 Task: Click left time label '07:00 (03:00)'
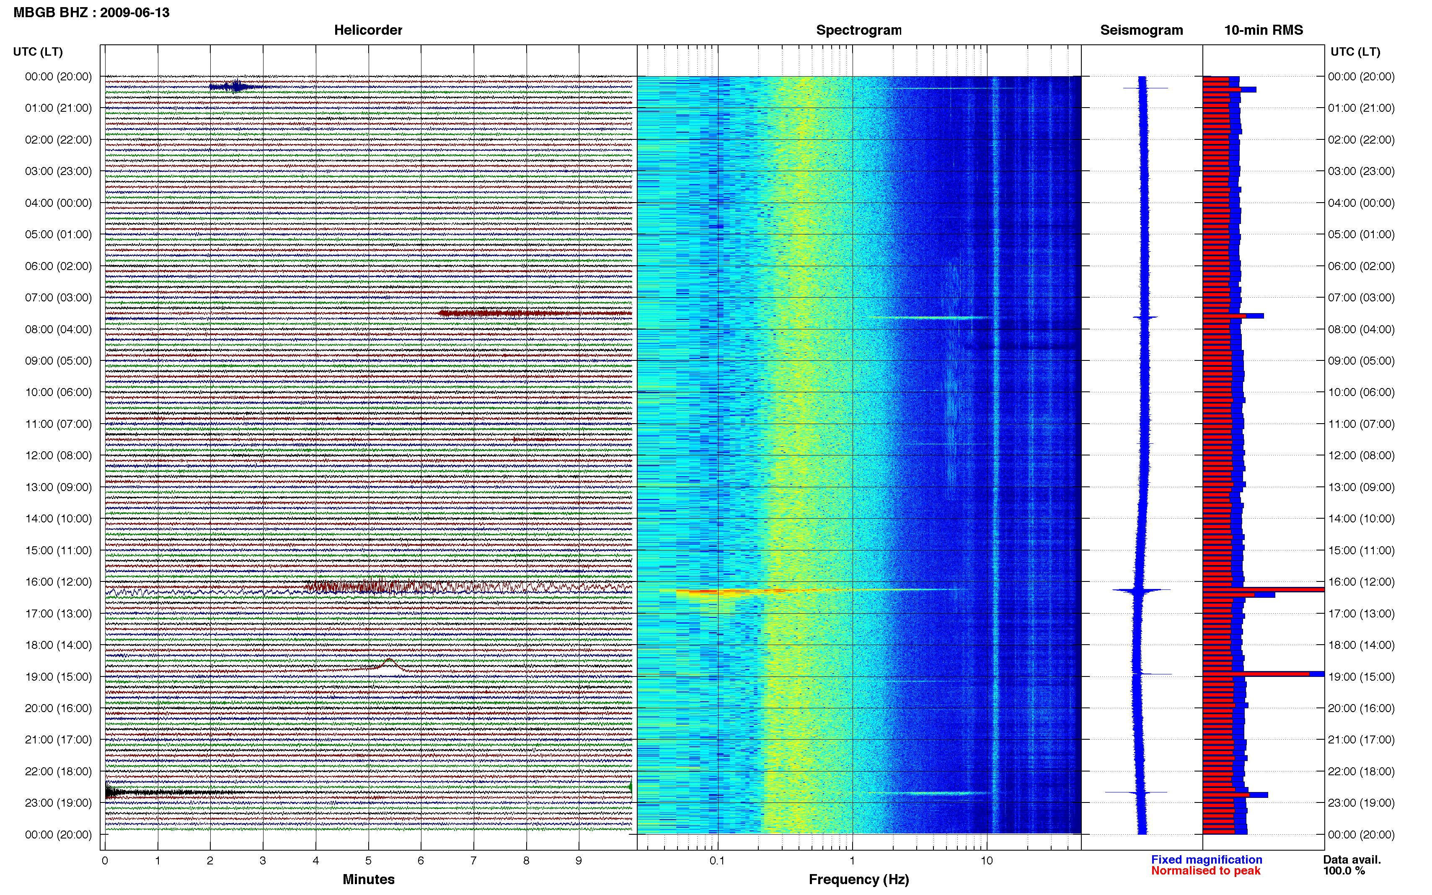tap(58, 297)
